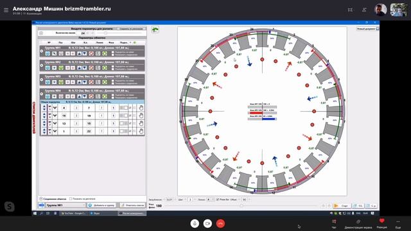Click the blue down arrow in Группа №2

84,68
